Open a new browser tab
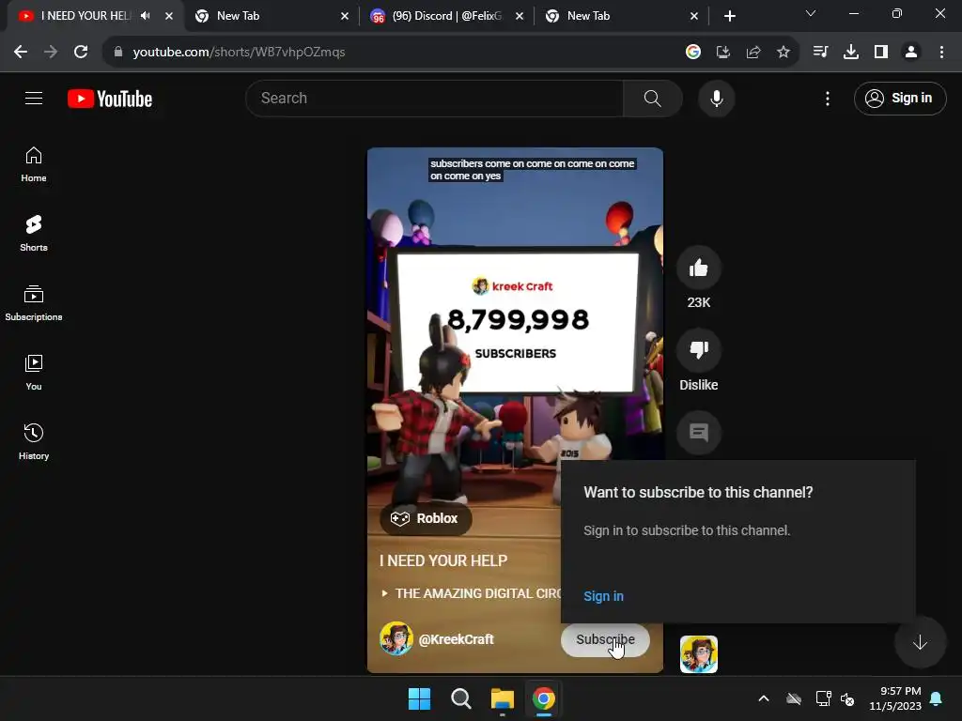This screenshot has width=962, height=721. [729, 16]
